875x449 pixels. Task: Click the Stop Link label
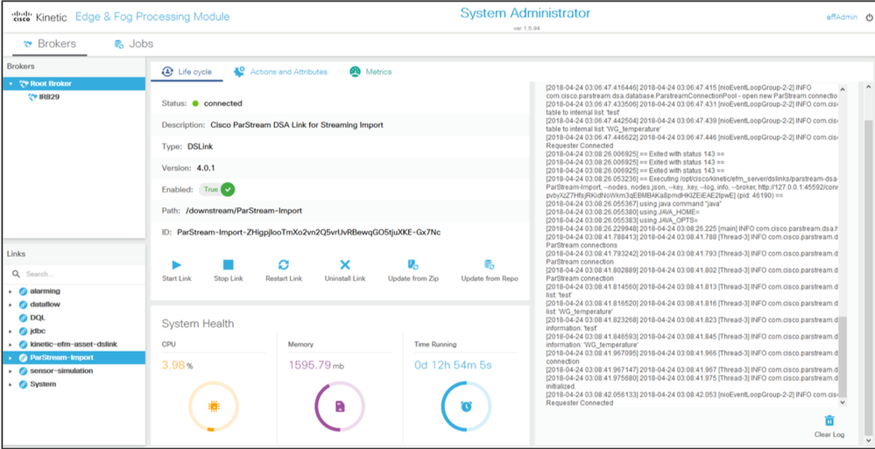[x=229, y=278]
